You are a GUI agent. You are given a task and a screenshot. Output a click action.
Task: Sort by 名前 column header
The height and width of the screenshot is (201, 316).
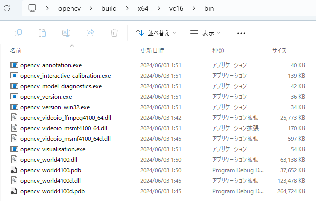coord(16,50)
